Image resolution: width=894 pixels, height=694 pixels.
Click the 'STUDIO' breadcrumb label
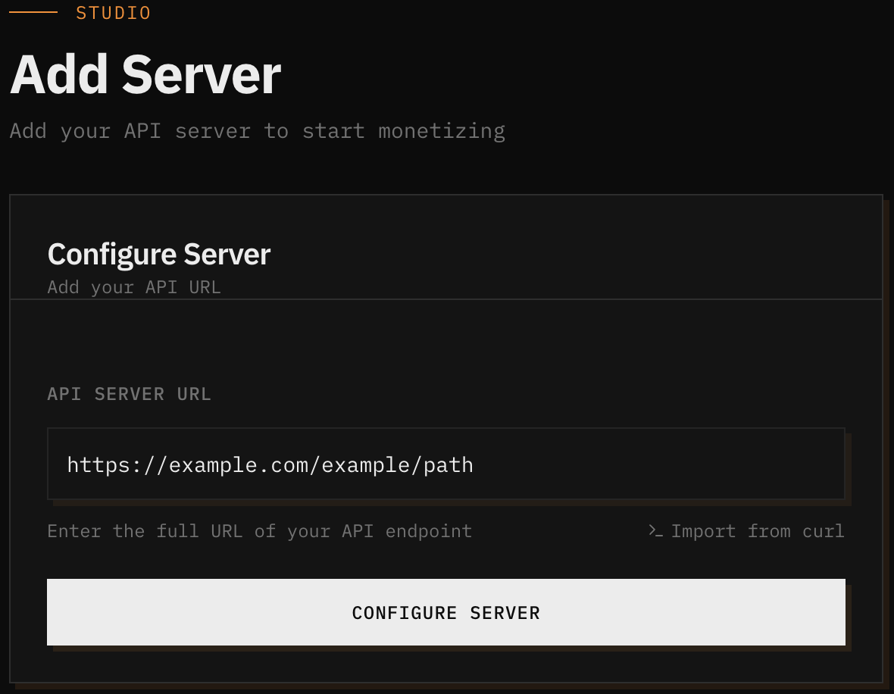point(114,13)
